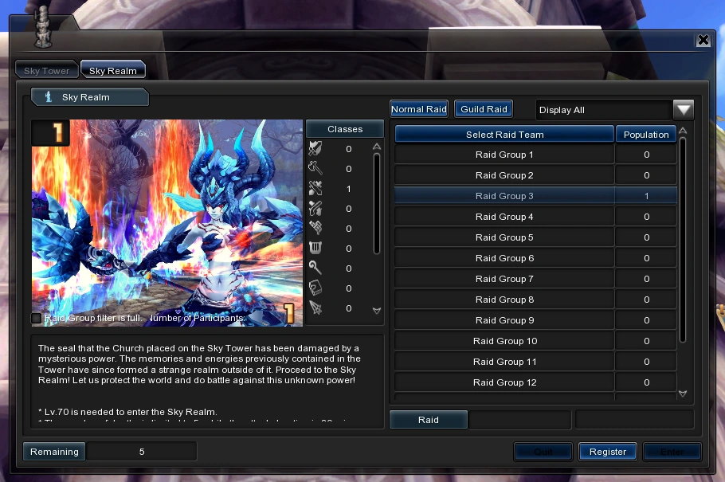Enable the Normal Raid toggle
This screenshot has height=482, width=725.
(x=419, y=109)
